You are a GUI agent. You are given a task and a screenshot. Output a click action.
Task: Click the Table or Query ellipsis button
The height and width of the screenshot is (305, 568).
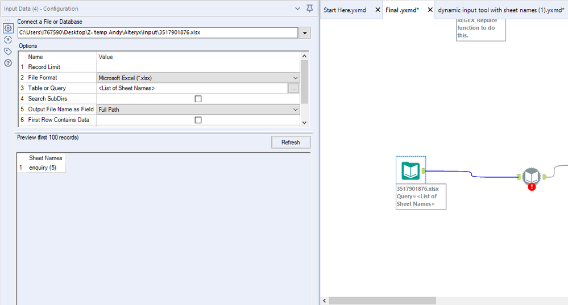[x=293, y=88]
